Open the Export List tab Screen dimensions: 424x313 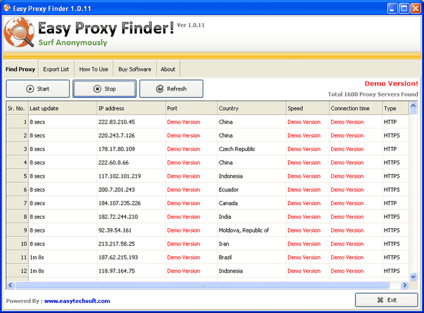(x=56, y=69)
